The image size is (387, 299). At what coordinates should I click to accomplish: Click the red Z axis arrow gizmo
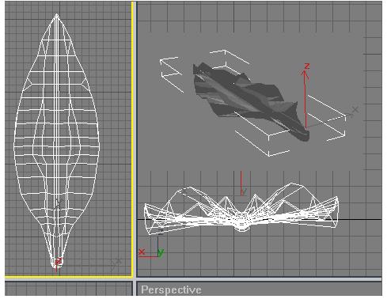click(305, 97)
